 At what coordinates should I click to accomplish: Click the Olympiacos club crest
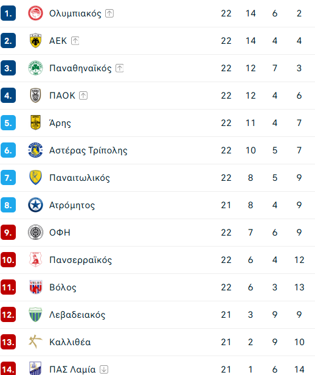(x=35, y=13)
